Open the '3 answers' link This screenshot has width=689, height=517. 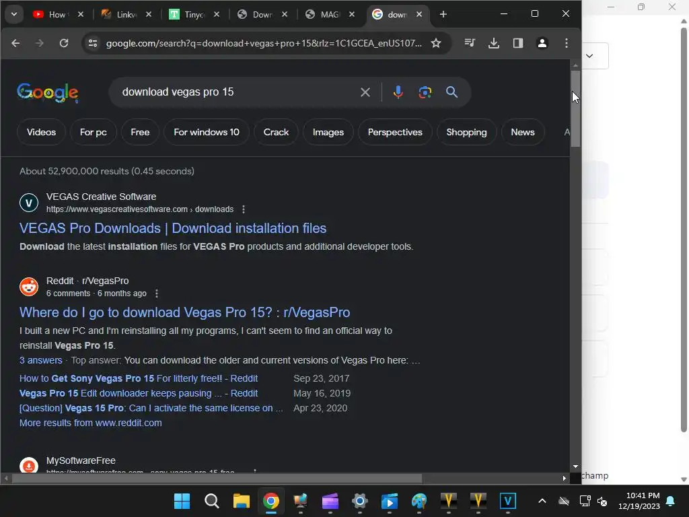[x=41, y=360]
